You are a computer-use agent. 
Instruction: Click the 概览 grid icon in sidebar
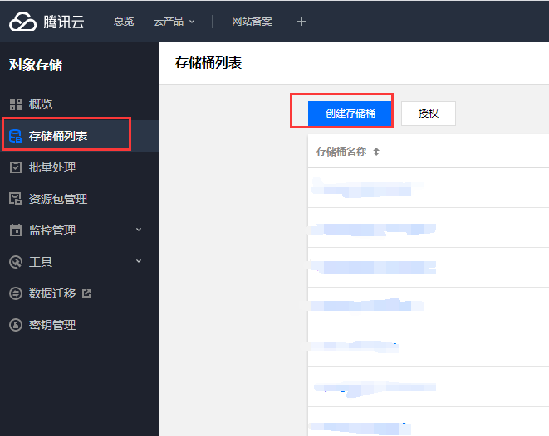(16, 104)
